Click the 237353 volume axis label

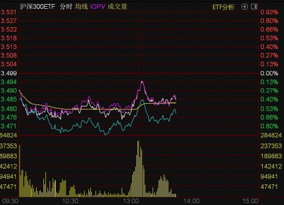click(x=271, y=146)
